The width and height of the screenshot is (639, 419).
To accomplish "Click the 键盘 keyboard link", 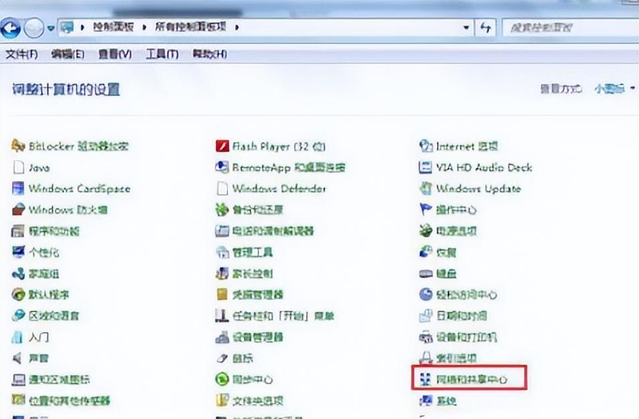I will [x=446, y=274].
